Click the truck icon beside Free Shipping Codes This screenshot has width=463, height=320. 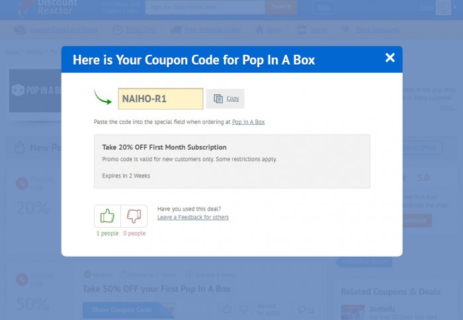(176, 30)
